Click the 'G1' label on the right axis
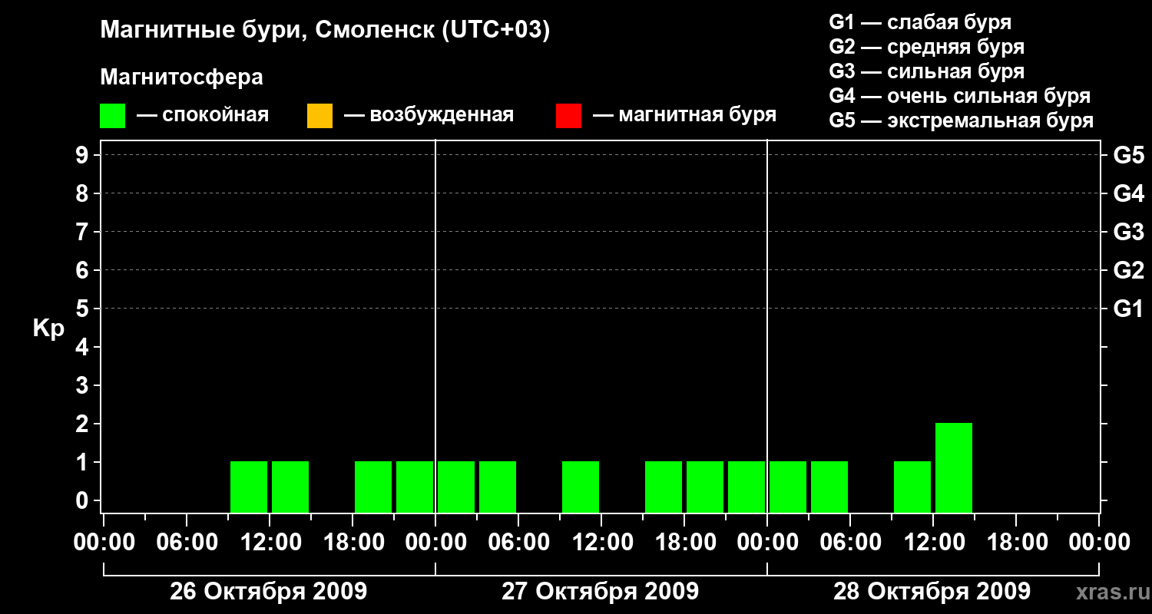1152x614 pixels. [x=1128, y=309]
